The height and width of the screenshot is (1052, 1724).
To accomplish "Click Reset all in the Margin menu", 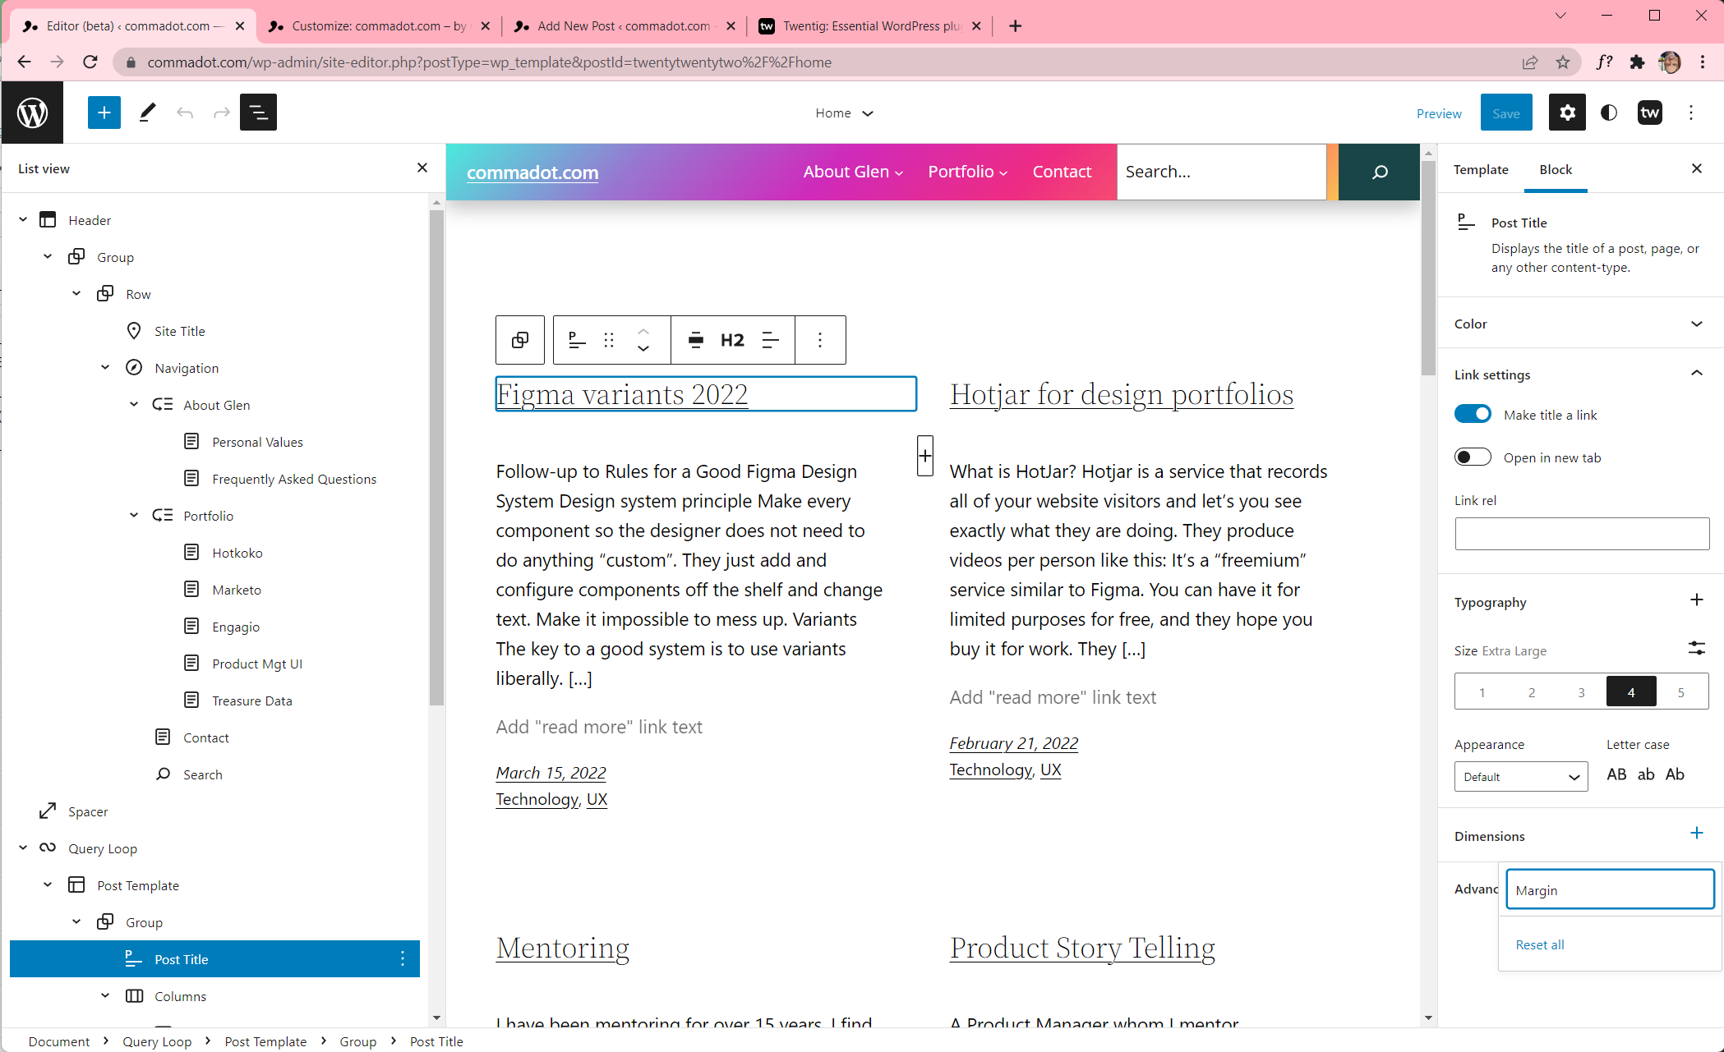I will (1539, 944).
